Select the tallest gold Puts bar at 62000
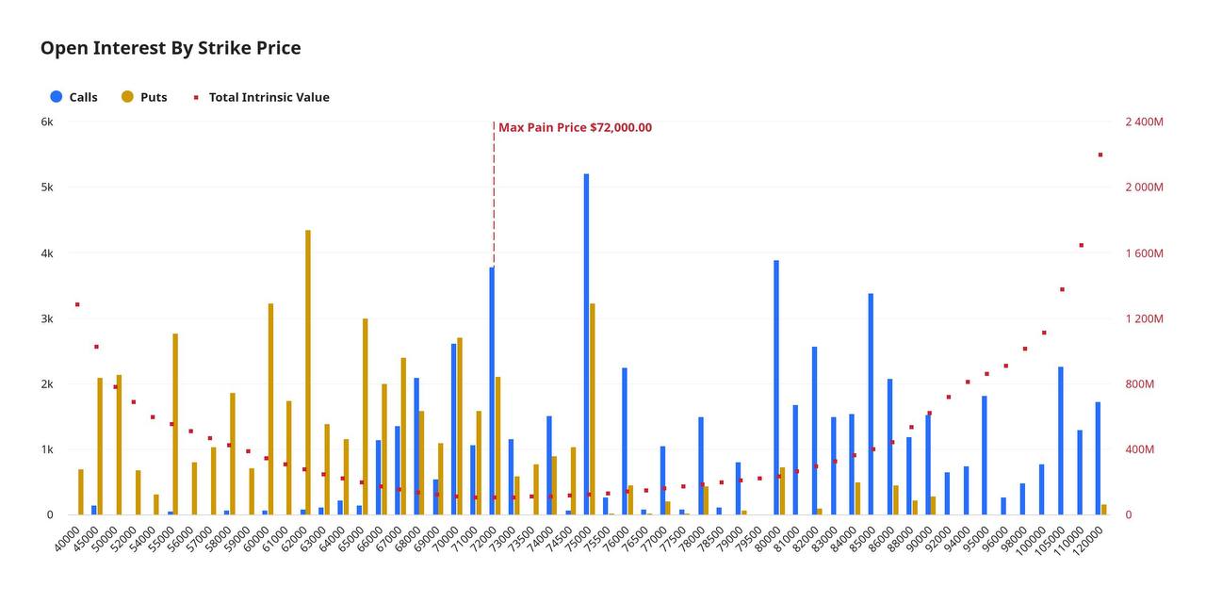The width and height of the screenshot is (1206, 603). pyautogui.click(x=308, y=372)
